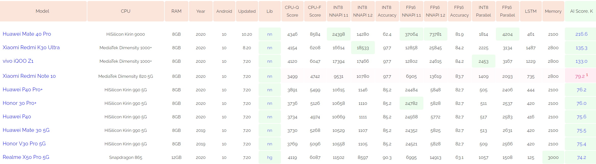Click the hg lib link for Realme

click(270, 157)
